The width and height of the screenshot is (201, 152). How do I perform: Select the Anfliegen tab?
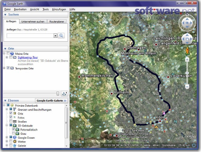[x=11, y=21]
